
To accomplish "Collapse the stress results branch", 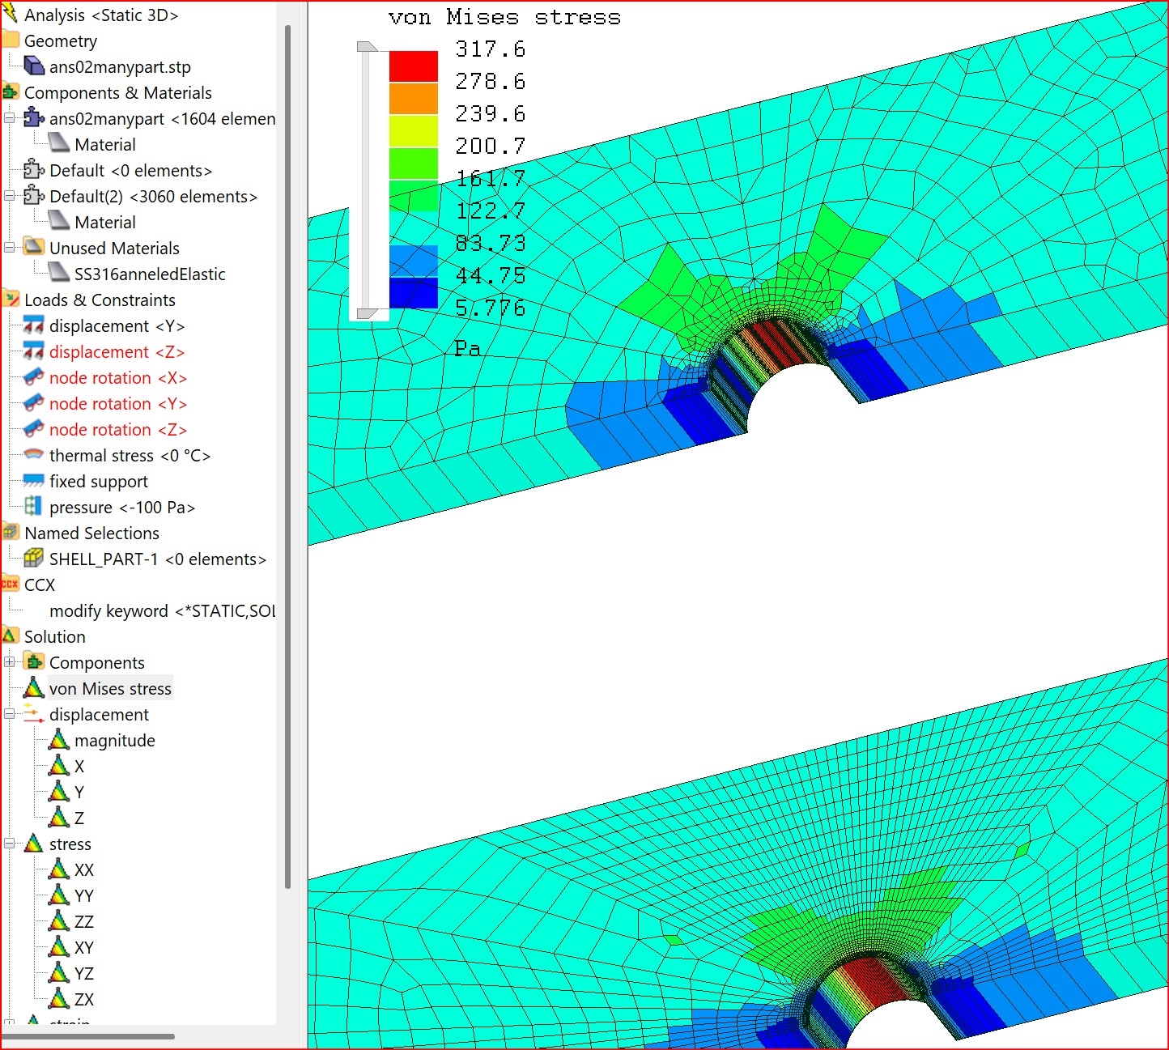I will (10, 844).
